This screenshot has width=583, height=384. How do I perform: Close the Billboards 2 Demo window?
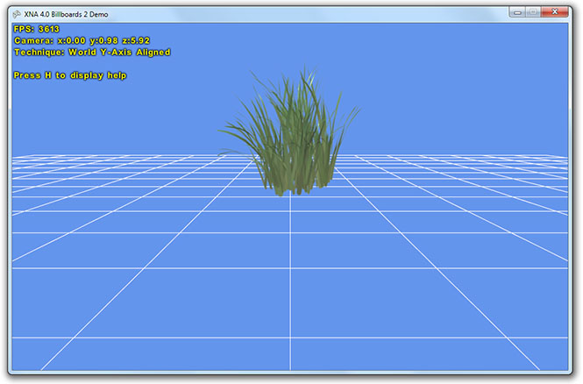[x=555, y=12]
